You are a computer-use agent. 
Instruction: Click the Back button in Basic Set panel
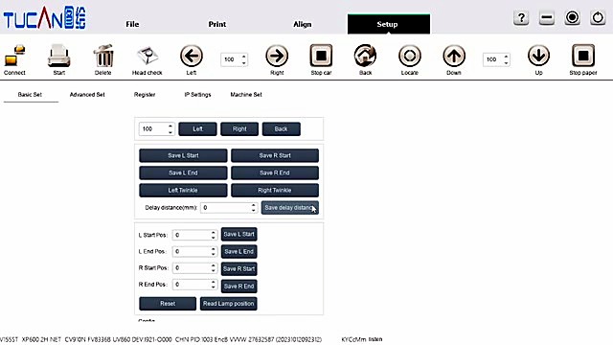tap(281, 129)
